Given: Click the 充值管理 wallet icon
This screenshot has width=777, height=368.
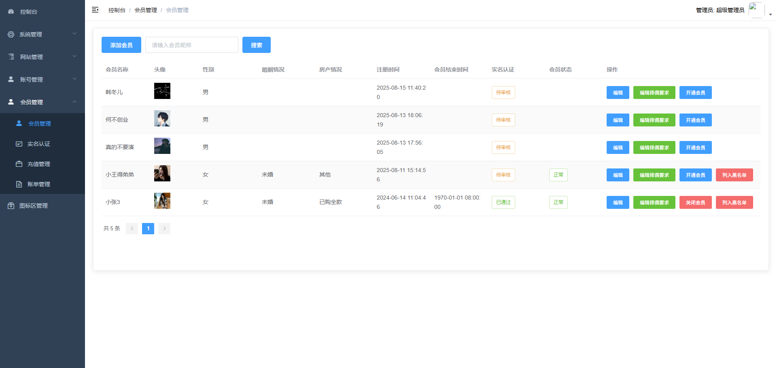Looking at the screenshot, I should [x=19, y=164].
